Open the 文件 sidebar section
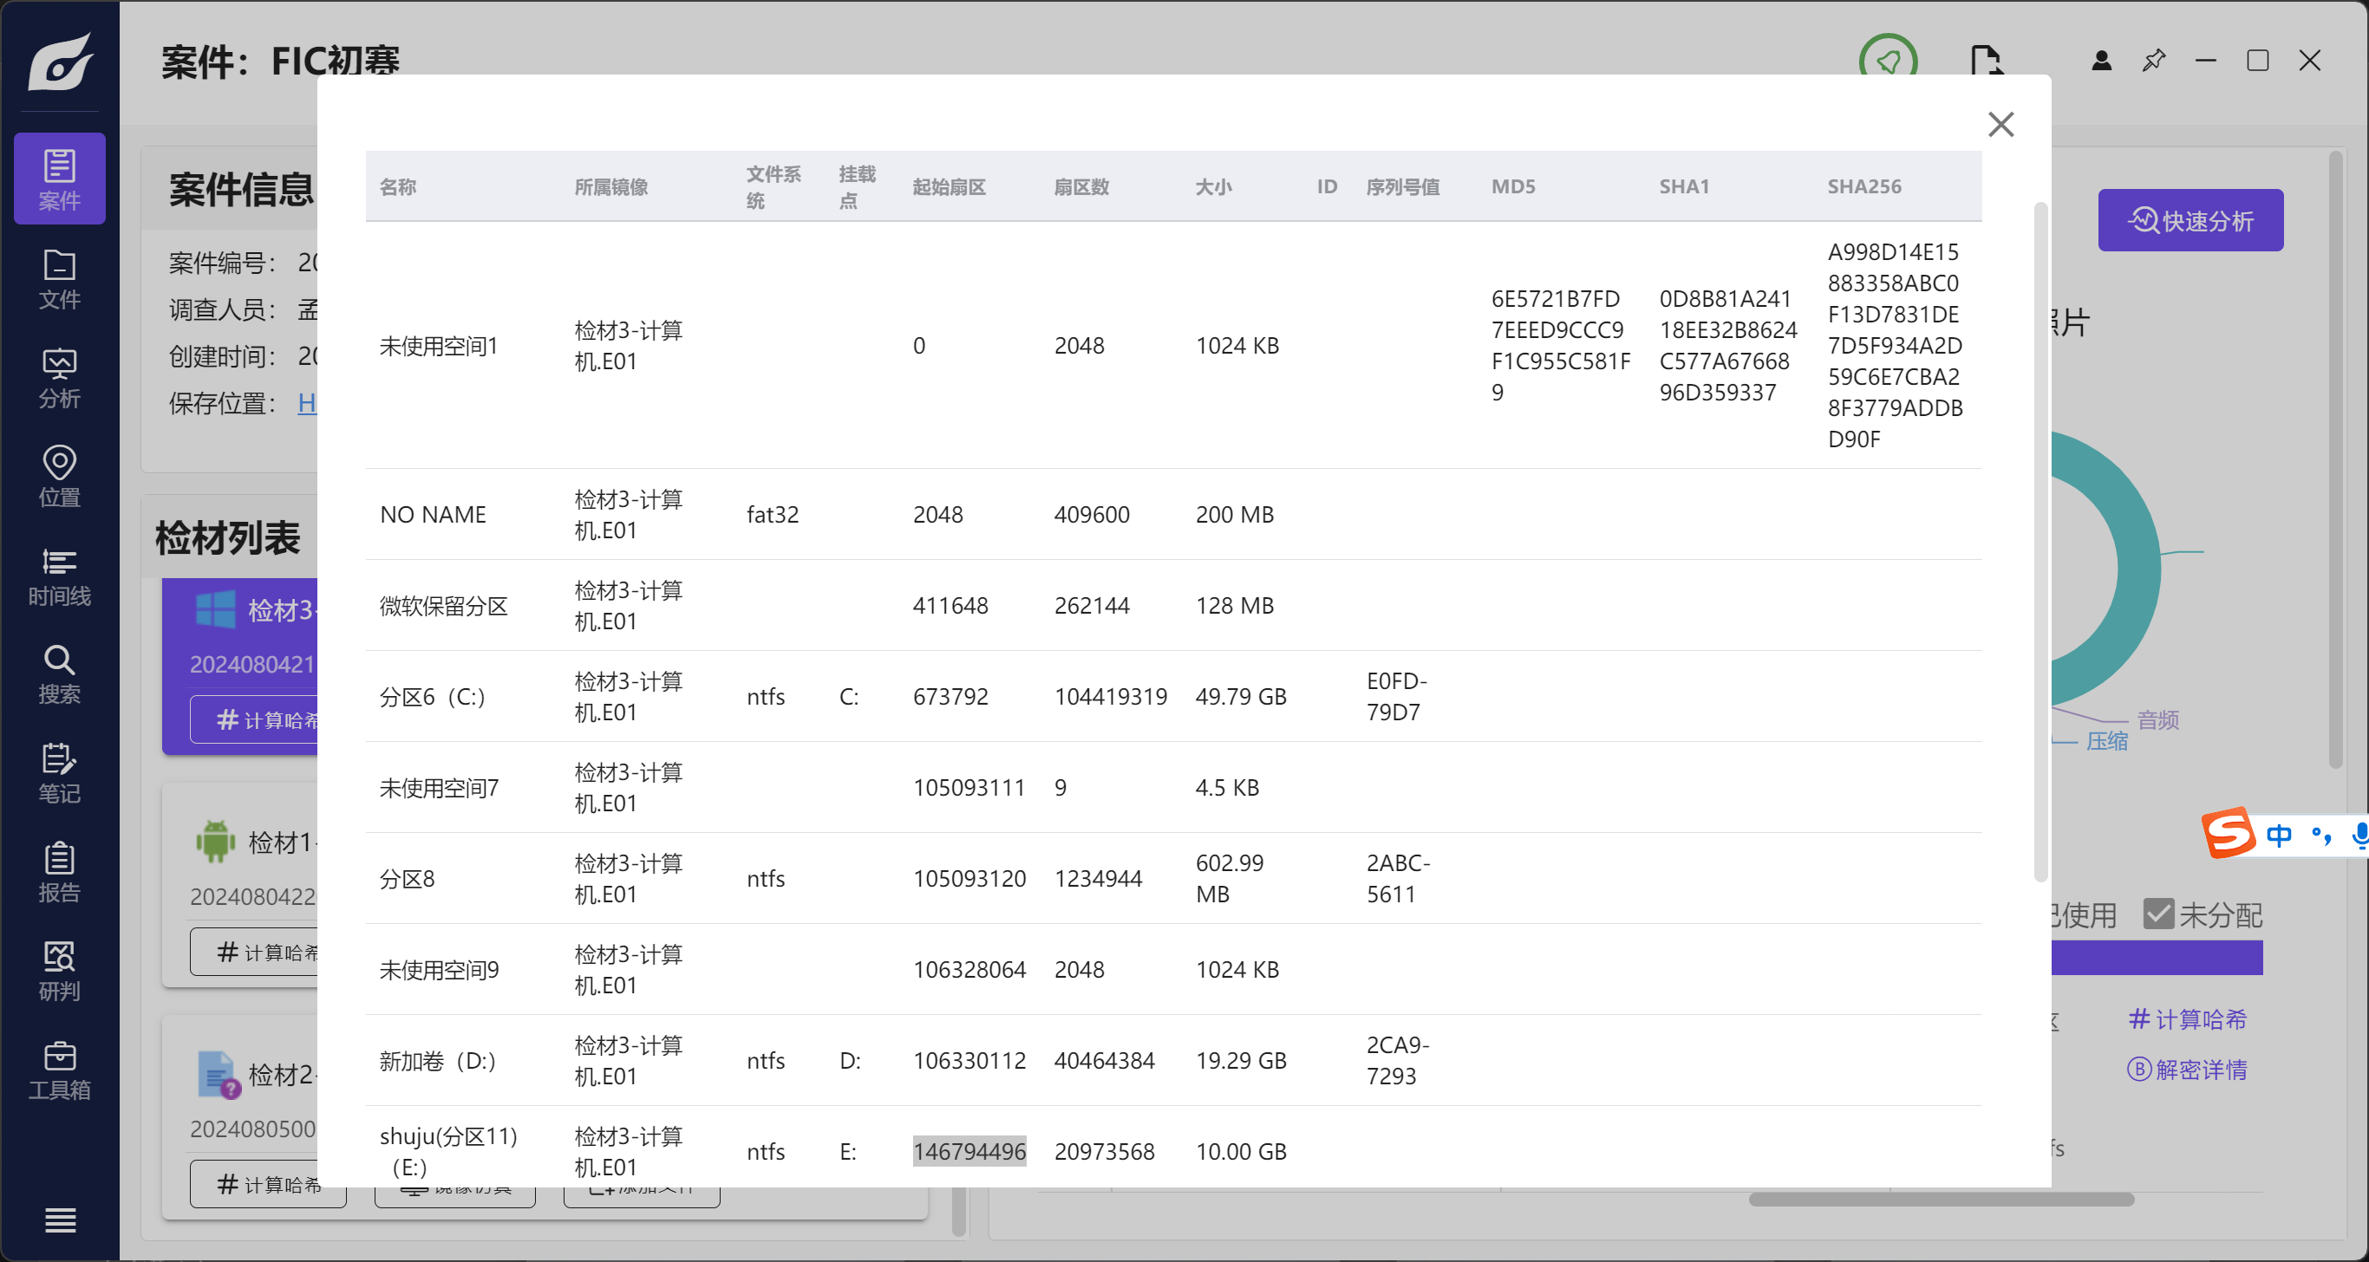Screen dimensions: 2369x1262 tap(60, 279)
